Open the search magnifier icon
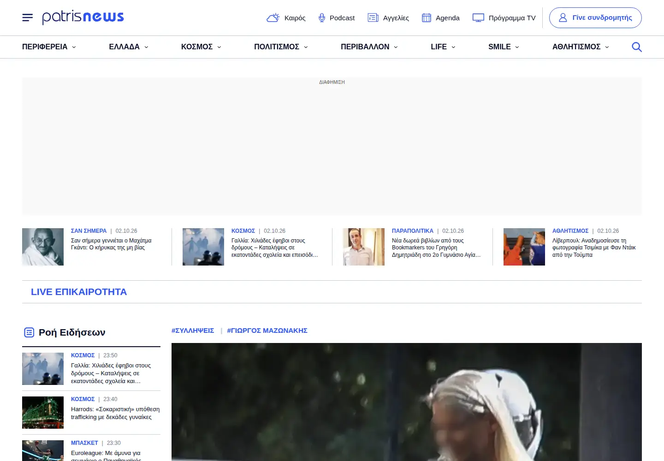This screenshot has width=664, height=461. tap(637, 47)
